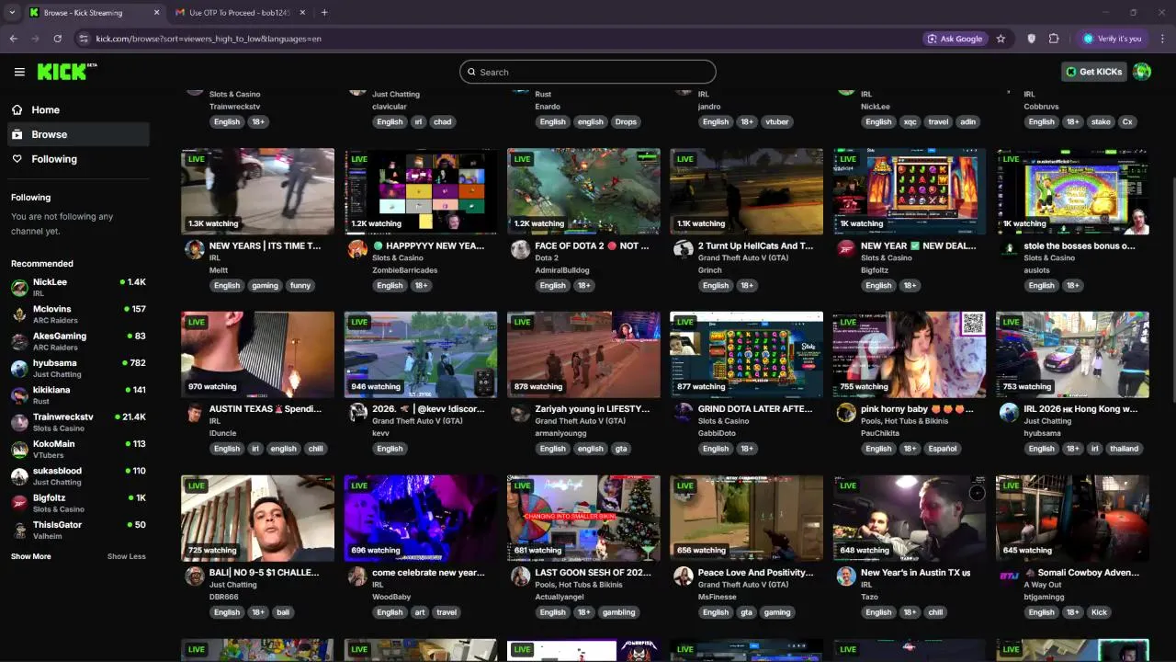Click IDuncle streamer avatar
Screen dimensions: 1176x662
[195, 413]
